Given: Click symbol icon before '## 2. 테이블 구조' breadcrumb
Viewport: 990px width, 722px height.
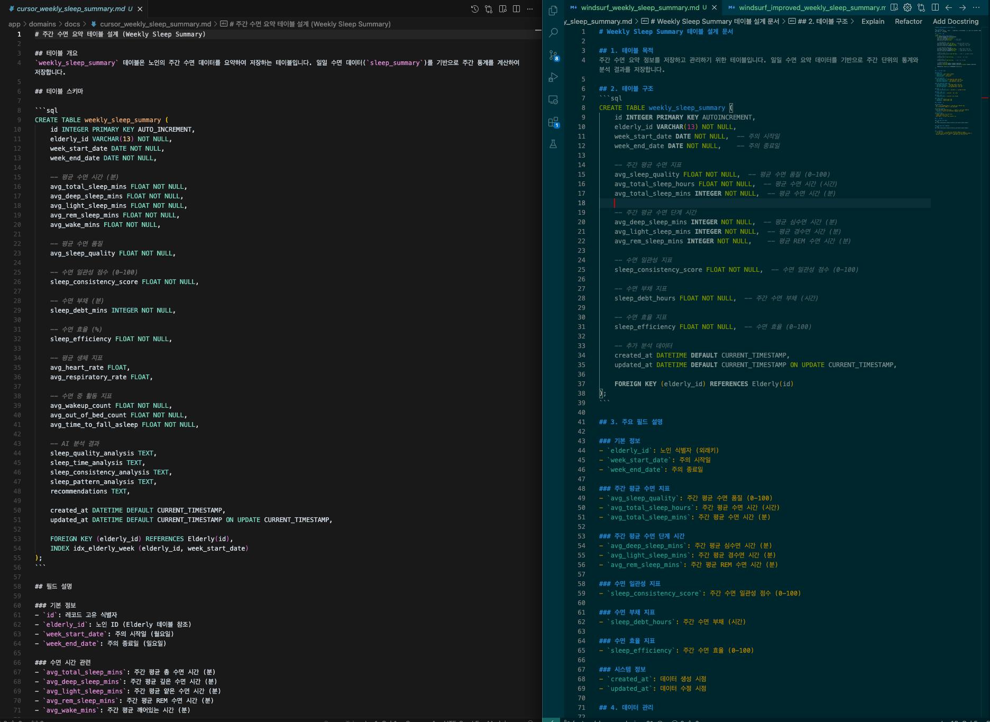Looking at the screenshot, I should coord(792,22).
